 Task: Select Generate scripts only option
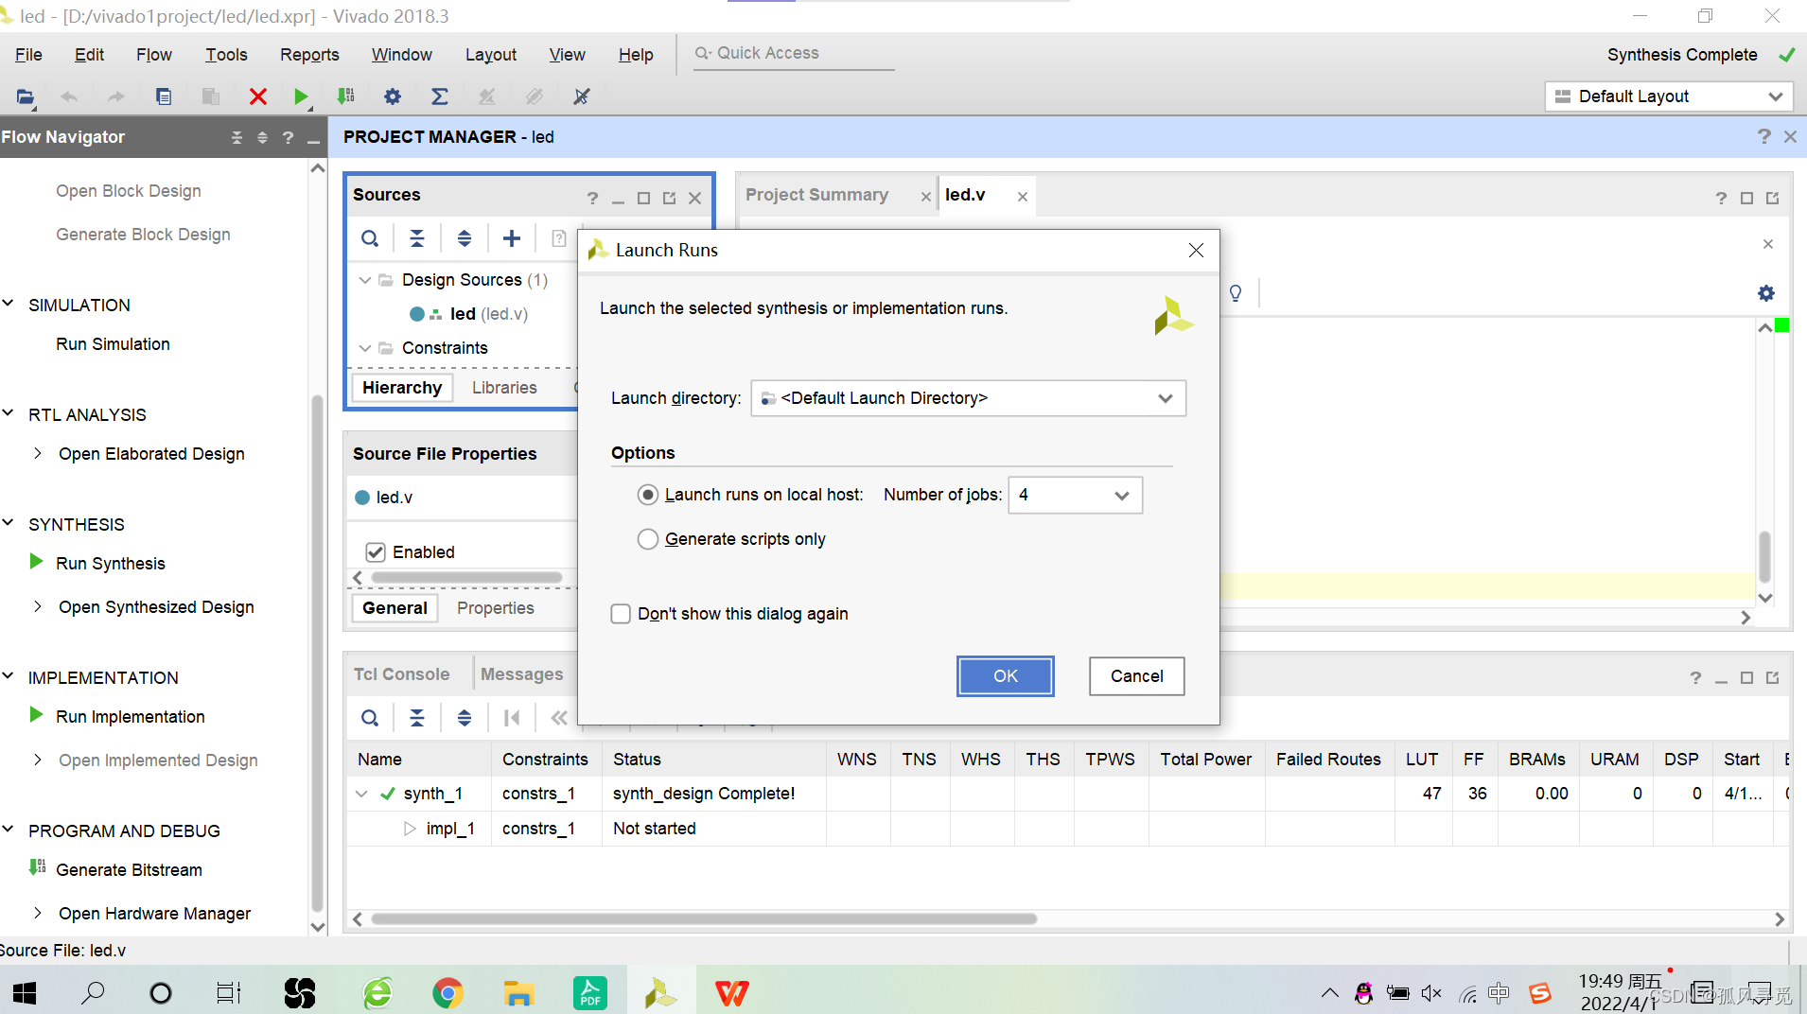click(648, 539)
